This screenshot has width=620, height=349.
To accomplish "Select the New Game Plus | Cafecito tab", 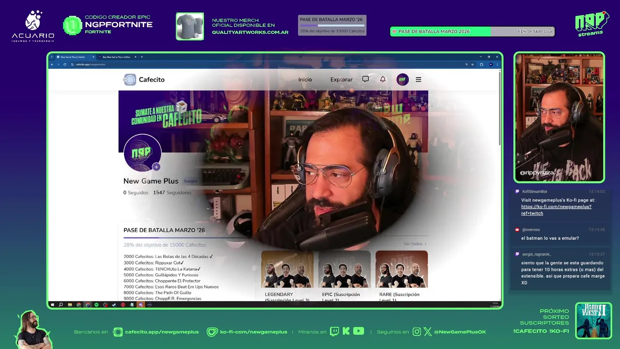I will 76,57.
